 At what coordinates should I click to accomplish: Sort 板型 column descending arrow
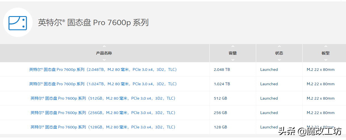tap(326, 60)
